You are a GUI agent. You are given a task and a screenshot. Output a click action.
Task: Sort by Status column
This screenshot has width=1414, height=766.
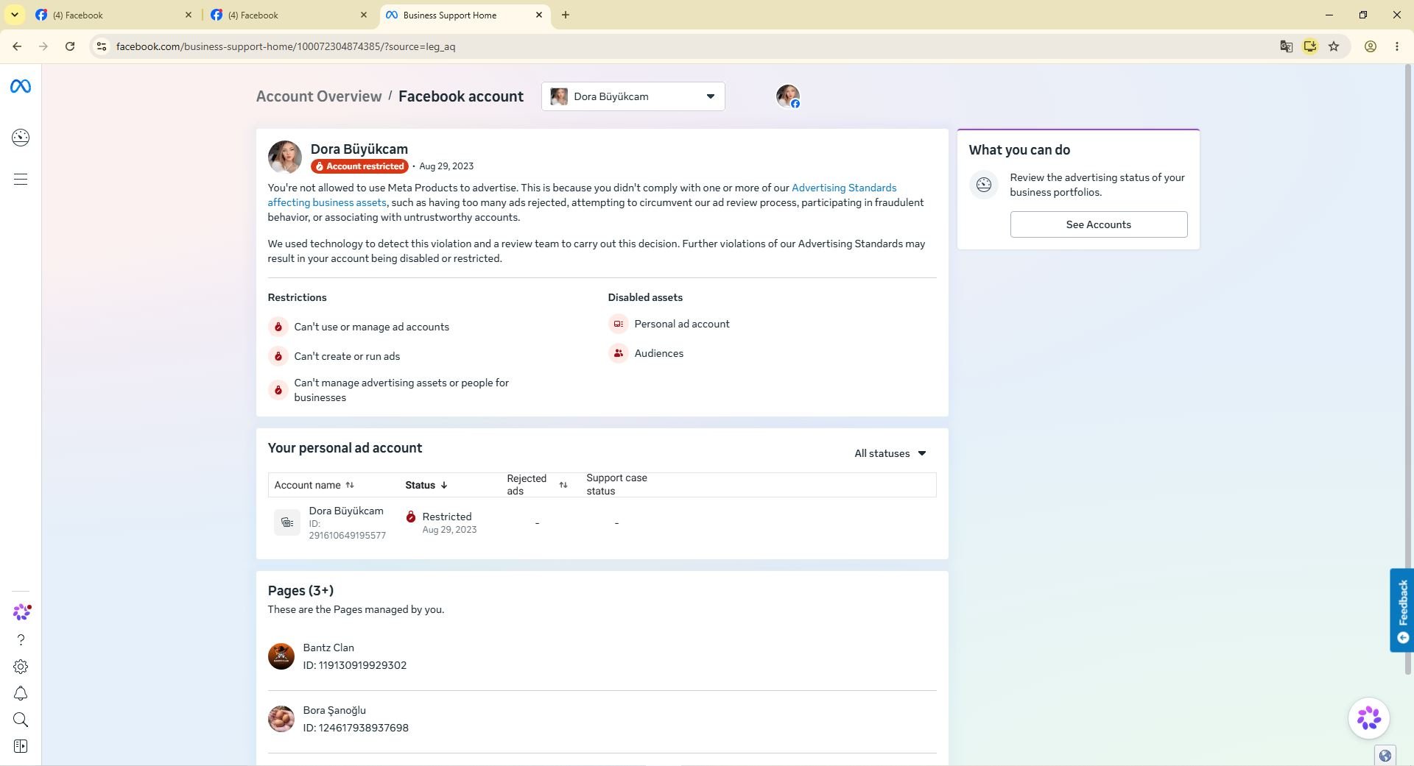point(426,485)
